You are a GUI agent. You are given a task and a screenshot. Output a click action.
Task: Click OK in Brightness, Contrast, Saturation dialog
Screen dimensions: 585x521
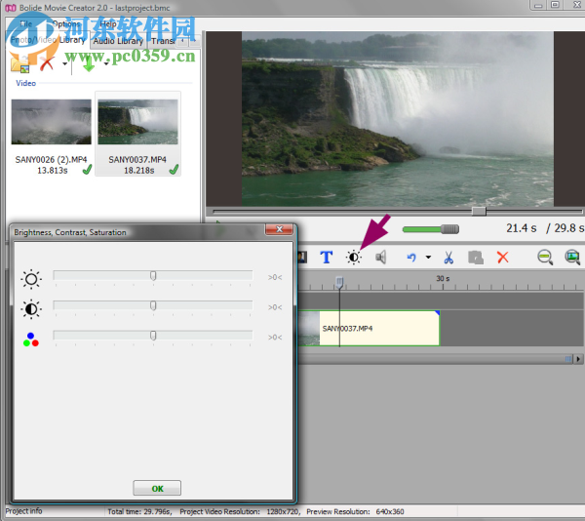point(157,488)
